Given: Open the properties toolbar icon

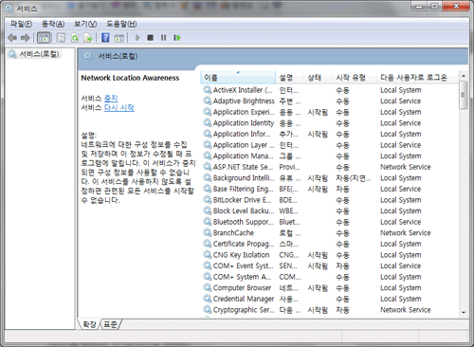Looking at the screenshot, I should [x=61, y=38].
